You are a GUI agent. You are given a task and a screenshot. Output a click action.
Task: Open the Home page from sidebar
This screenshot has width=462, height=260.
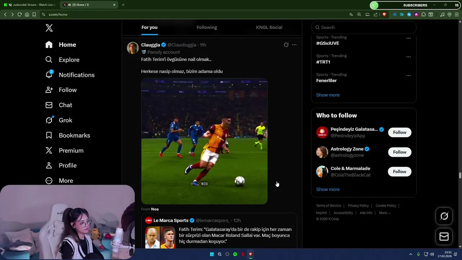(61, 45)
